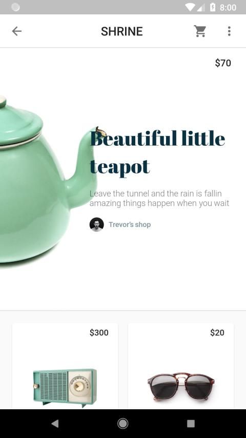Screen dimensions: 246x438
Task: Tap the $20 sunglasses price label
Action: pos(217,332)
